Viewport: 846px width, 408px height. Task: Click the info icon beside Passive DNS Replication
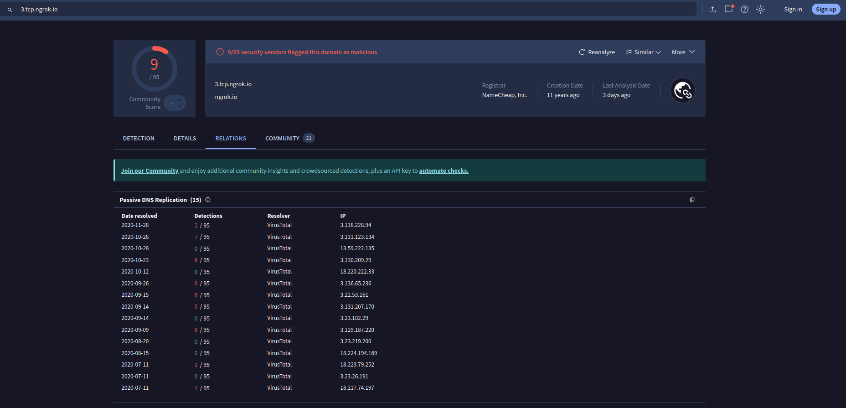tap(208, 200)
